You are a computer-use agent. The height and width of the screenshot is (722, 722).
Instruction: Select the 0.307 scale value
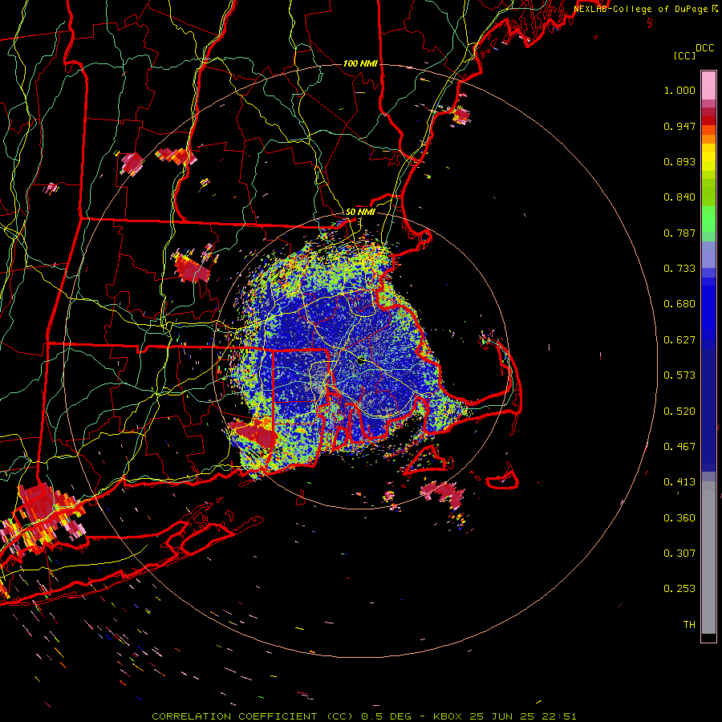click(x=679, y=554)
